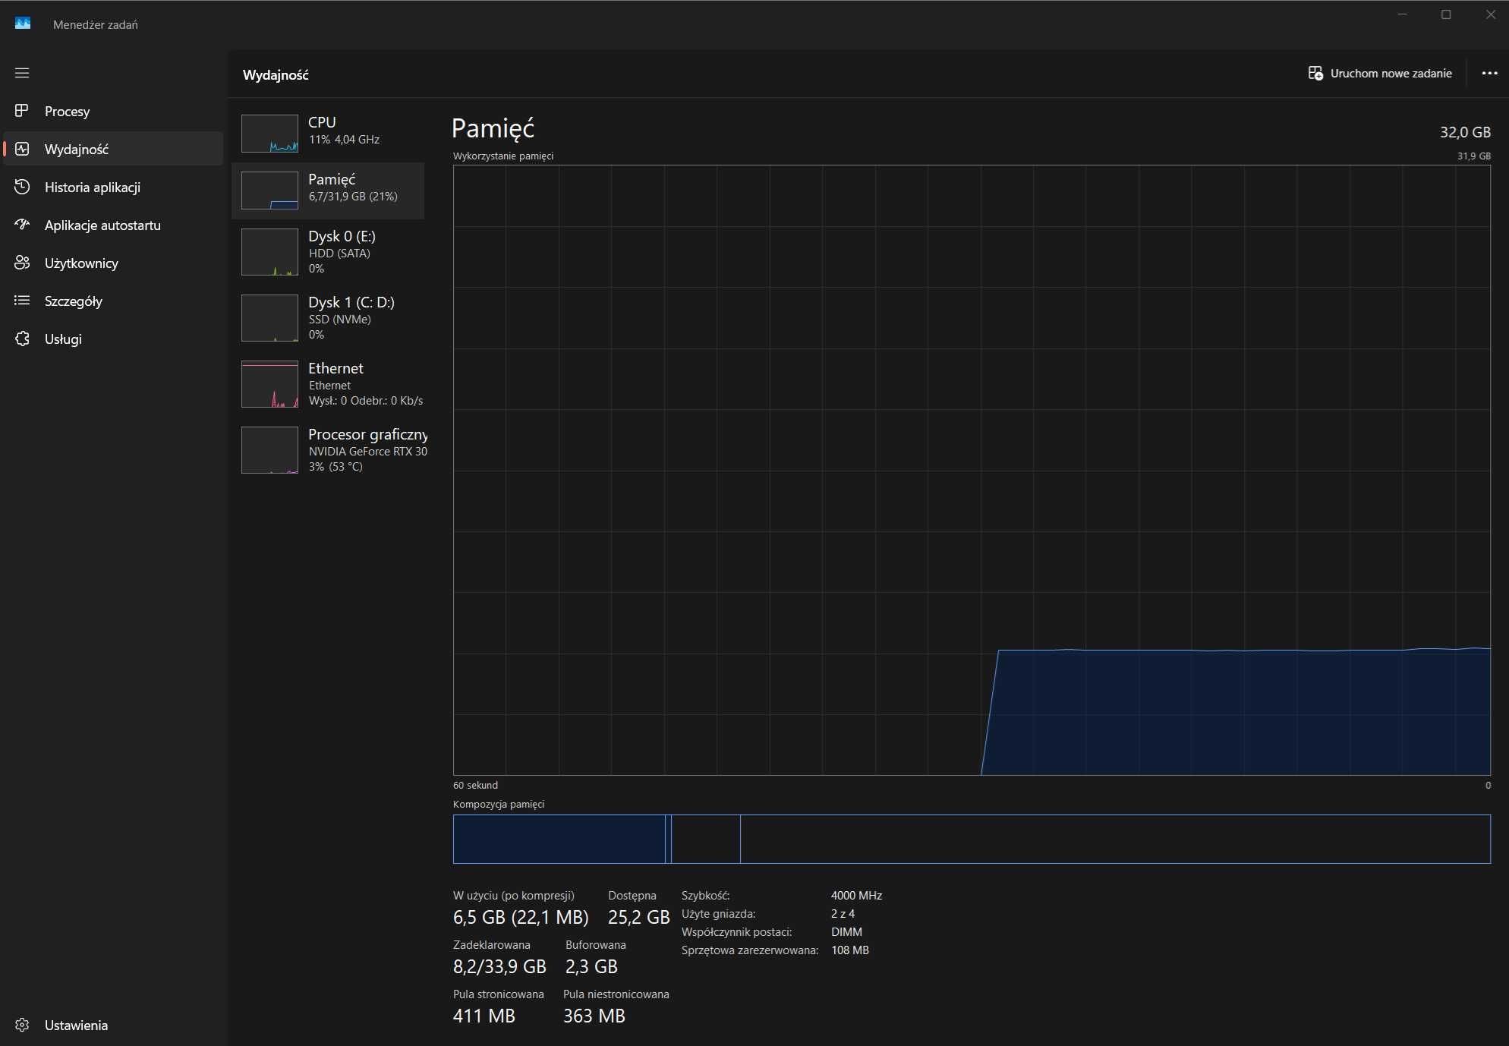The height and width of the screenshot is (1046, 1509).
Task: Click the '2 z 4' slots used value
Action: tap(843, 914)
